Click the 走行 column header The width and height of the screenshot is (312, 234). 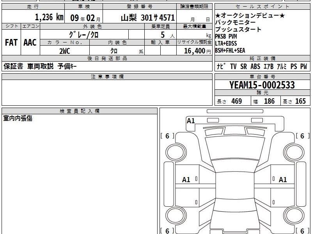[33, 7]
